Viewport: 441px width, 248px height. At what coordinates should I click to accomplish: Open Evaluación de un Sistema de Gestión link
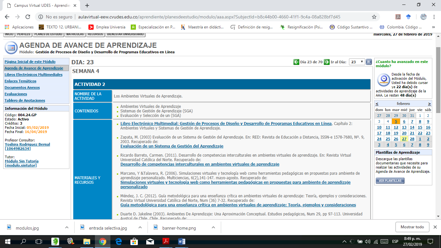pos(172,146)
